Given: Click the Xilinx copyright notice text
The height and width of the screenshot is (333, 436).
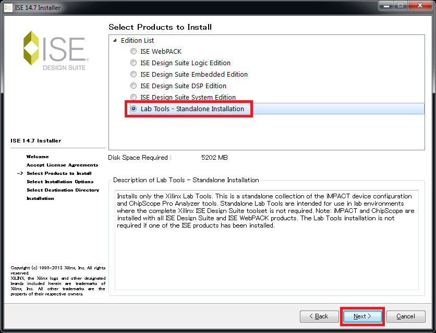Looking at the screenshot, I should (58, 281).
